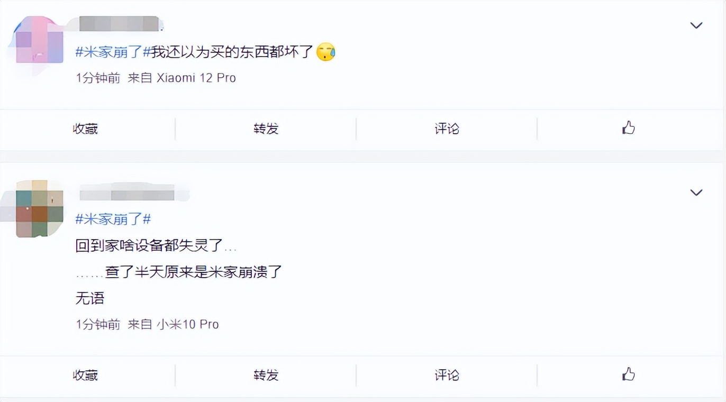Click the 小米10 Pro device source link

188,324
